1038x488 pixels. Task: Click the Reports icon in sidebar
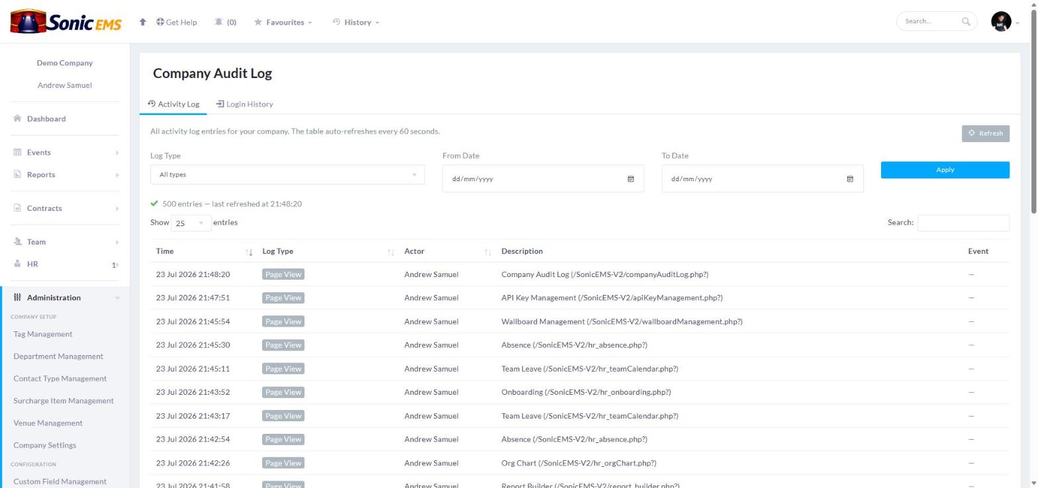[17, 175]
